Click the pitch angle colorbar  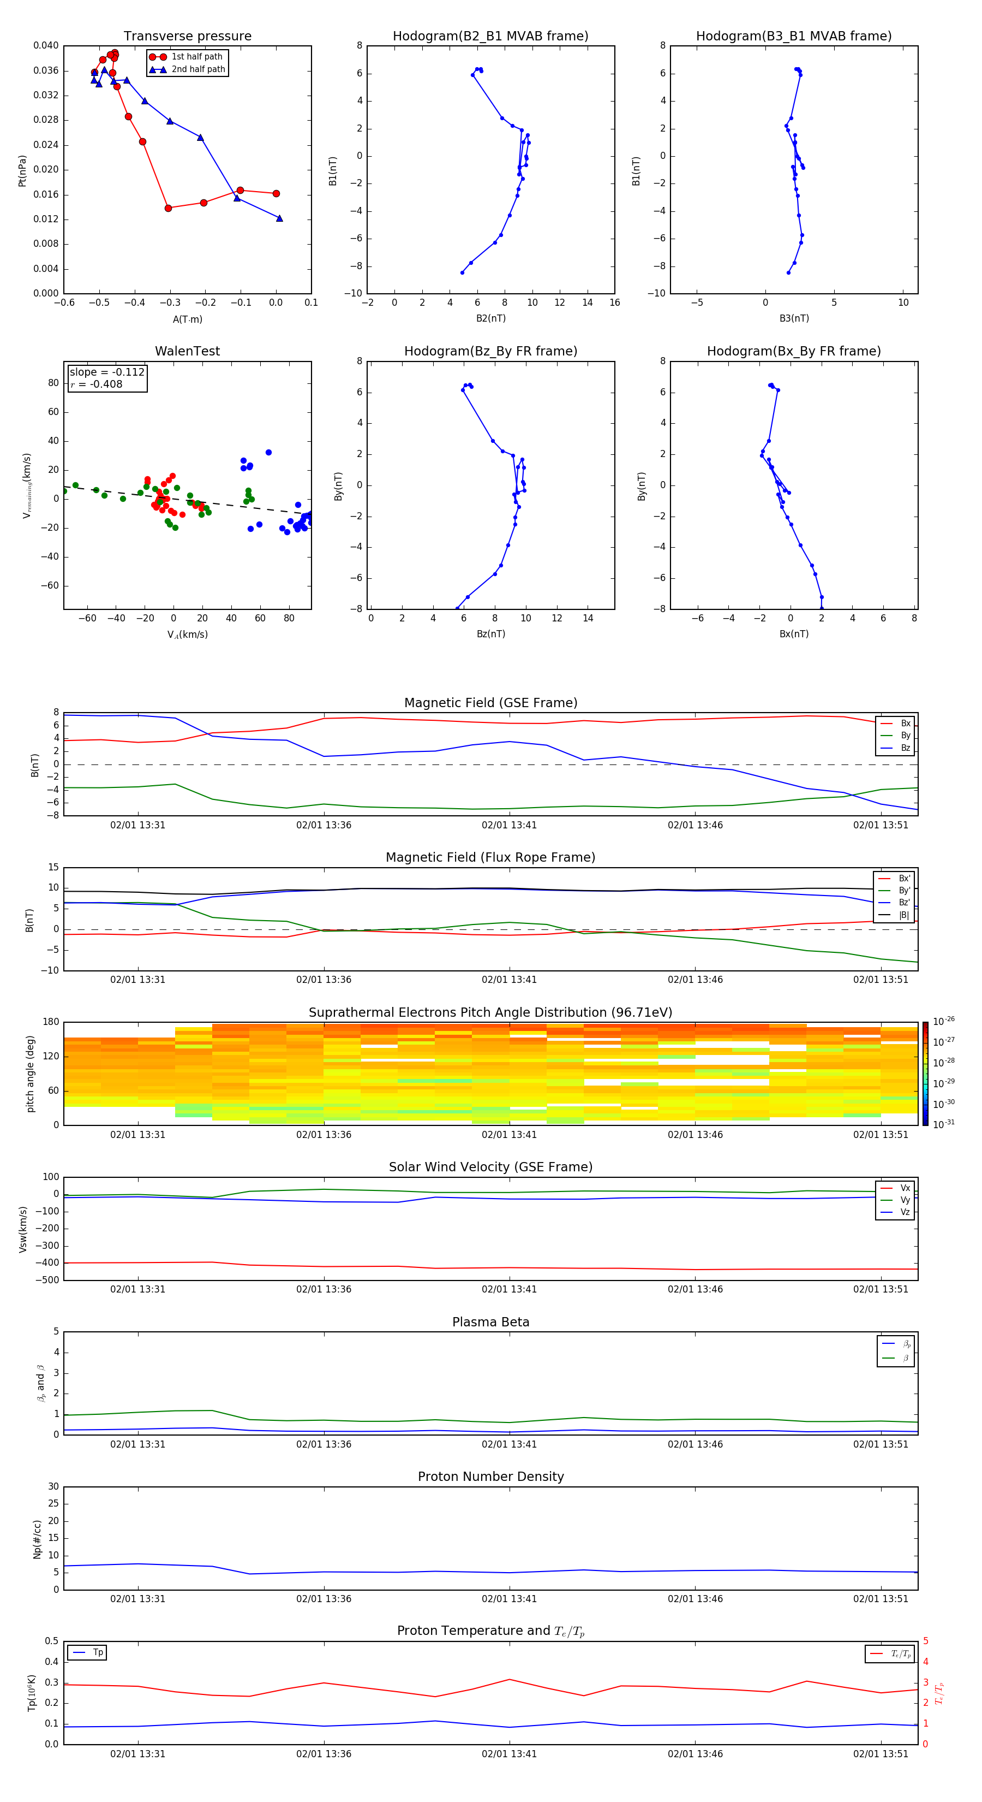(x=925, y=1074)
